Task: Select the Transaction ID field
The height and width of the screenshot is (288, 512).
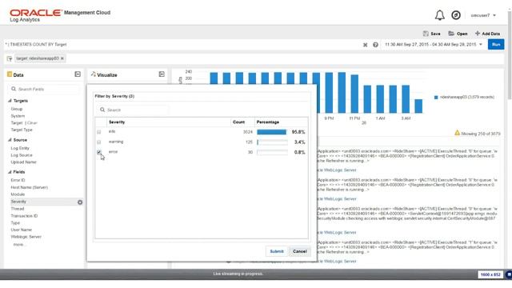Action: point(24,216)
